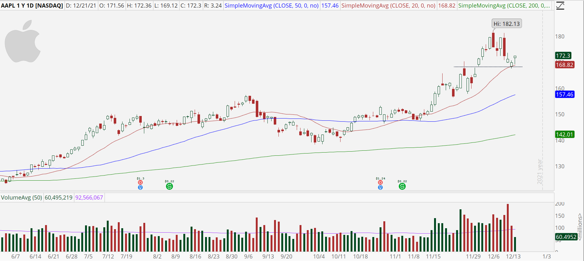Select the D: 12/21/21 date readout
This screenshot has width=584, height=261.
81,6
